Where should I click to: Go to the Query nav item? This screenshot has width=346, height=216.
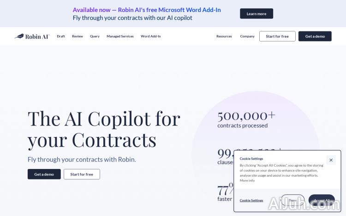coord(95,36)
